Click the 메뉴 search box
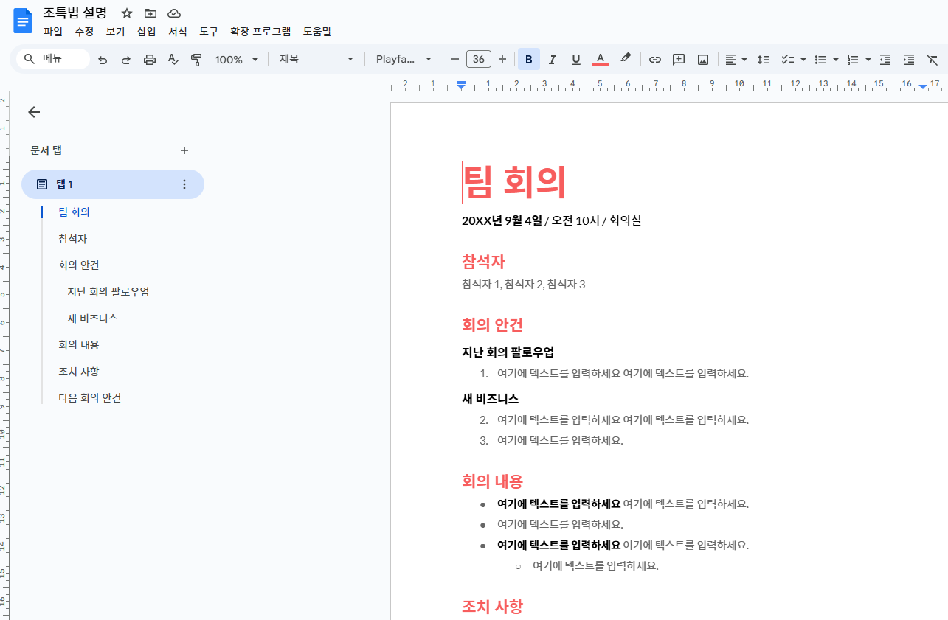Screen dimensions: 948x620 52,59
